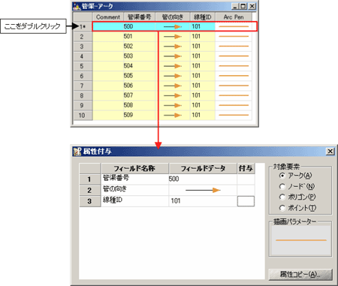Click the Comment column header
The height and width of the screenshot is (286, 338).
click(x=108, y=17)
